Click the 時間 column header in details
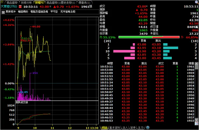Image resolution: width=199 pixels, height=130 pixels. tap(110, 63)
